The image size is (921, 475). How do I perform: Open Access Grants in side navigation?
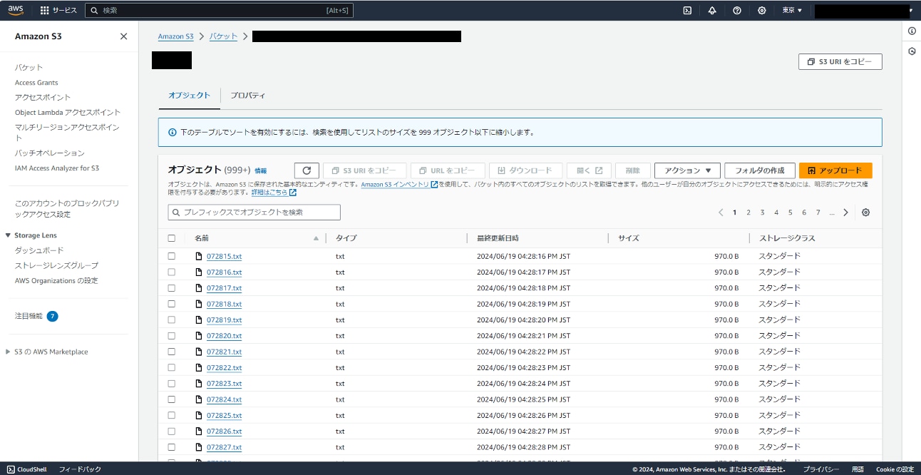click(x=36, y=83)
